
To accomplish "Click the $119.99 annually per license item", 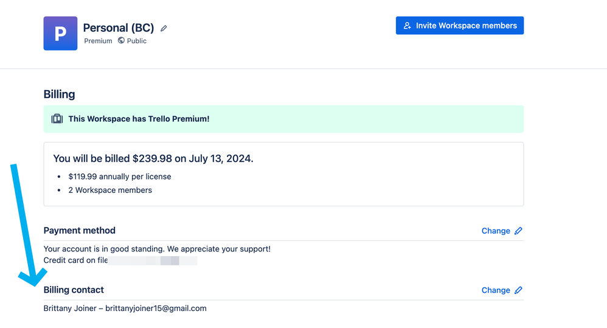I will 120,176.
